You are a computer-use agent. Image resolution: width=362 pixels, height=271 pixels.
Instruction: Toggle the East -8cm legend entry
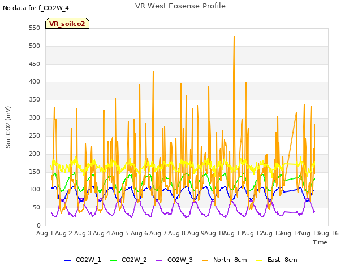[277, 260]
